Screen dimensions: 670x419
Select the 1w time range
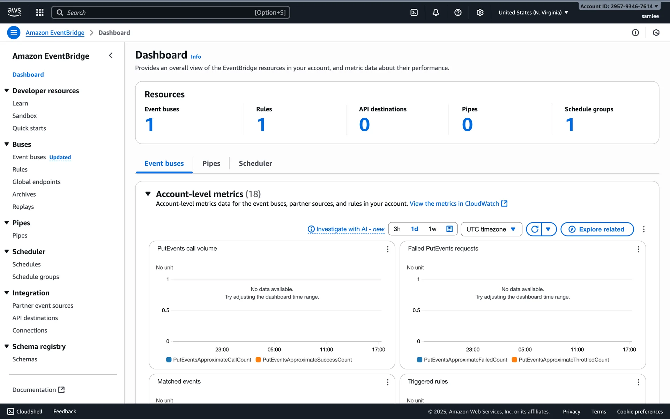click(x=432, y=229)
